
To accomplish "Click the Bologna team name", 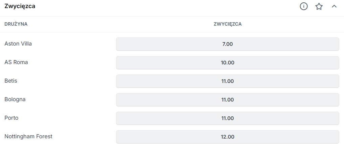I will click(15, 99).
